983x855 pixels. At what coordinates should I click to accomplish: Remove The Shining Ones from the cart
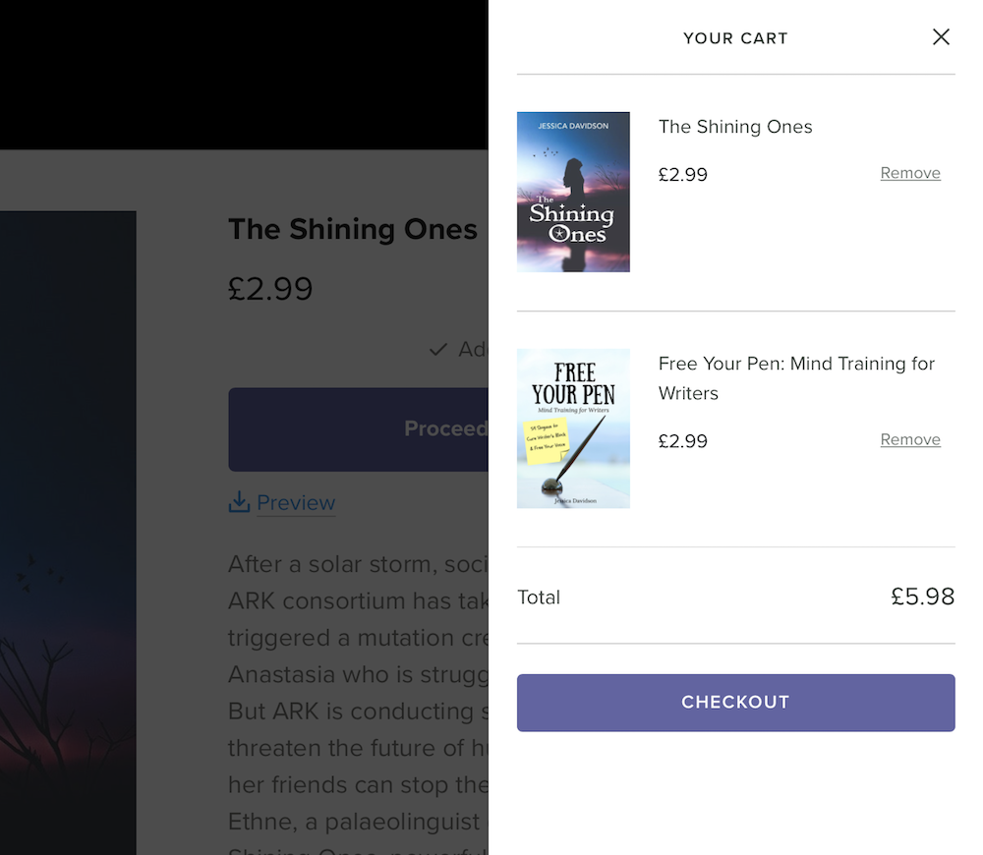click(910, 173)
